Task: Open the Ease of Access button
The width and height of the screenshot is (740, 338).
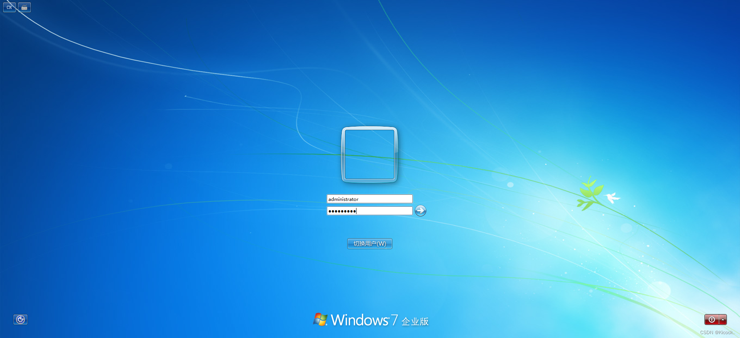Action: click(20, 319)
